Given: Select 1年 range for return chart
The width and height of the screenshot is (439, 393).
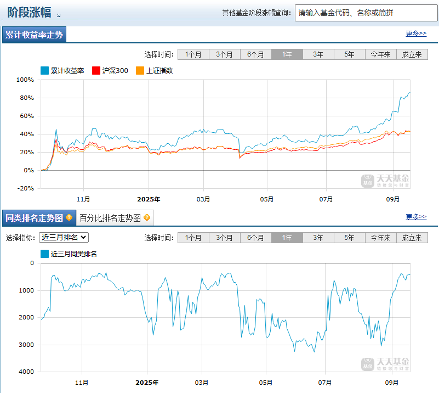Looking at the screenshot, I should click(x=287, y=54).
